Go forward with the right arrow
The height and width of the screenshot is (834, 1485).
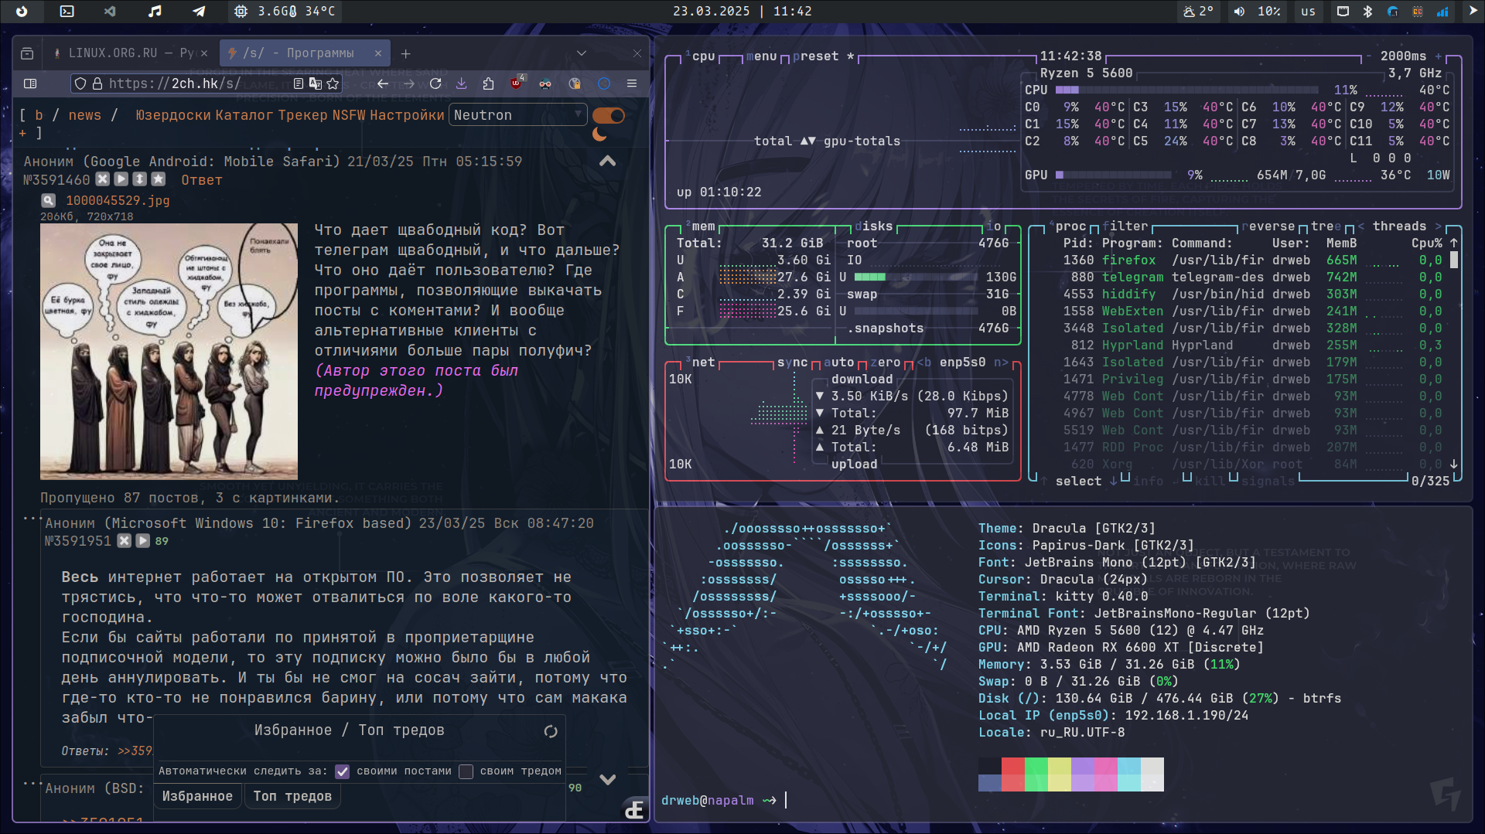pos(409,83)
